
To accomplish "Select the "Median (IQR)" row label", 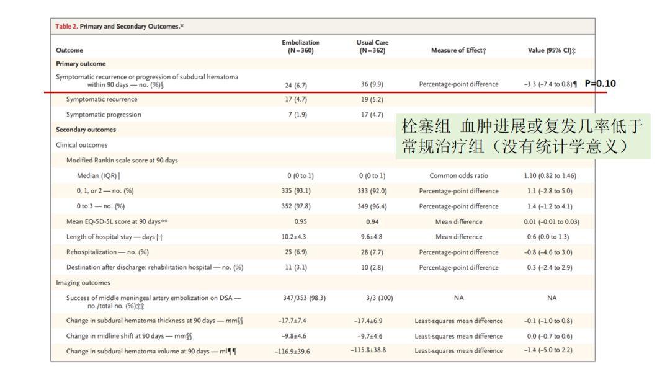I will pyautogui.click(x=98, y=175).
